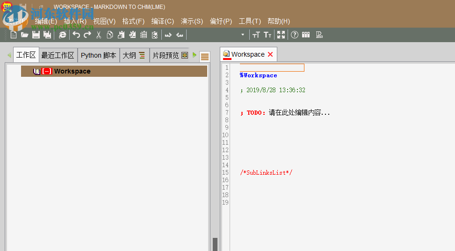Viewport: 455px width, 251px height.
Task: Close the Workspace editor tab
Action: point(270,54)
